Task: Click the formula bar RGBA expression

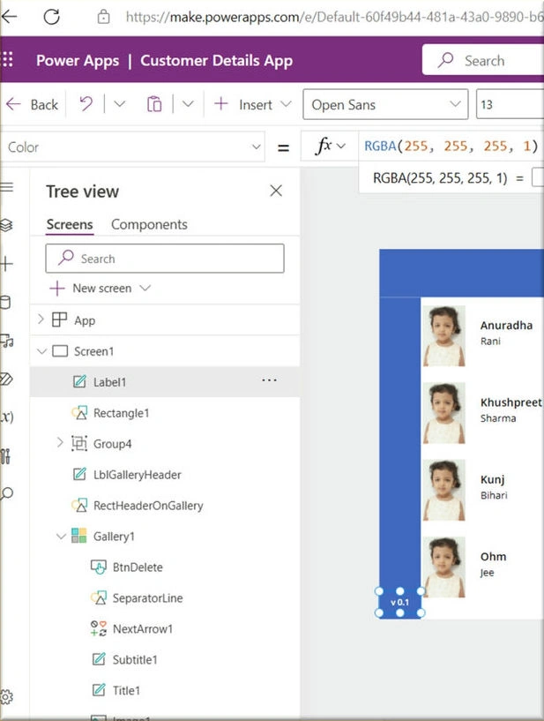Action: click(x=451, y=146)
